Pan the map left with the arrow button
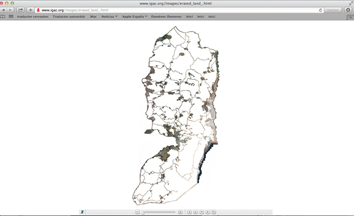 (190, 212)
